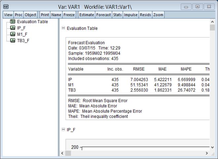218x159 pixels.
Task: Click the Object toolbar button
Action: 31,15
